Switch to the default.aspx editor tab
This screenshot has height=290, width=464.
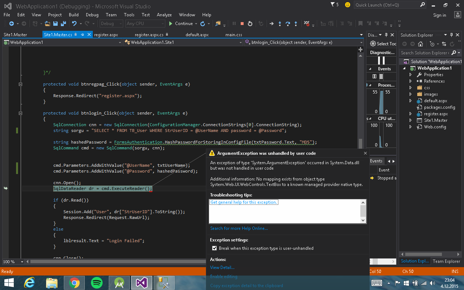point(197,35)
